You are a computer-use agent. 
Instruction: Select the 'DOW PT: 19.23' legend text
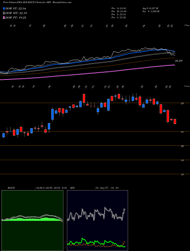[x=16, y=17]
